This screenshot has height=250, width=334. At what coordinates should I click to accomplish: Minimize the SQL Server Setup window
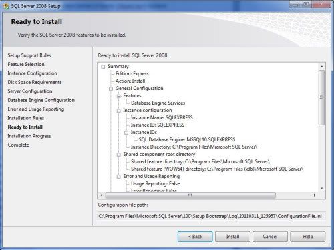[295, 5]
